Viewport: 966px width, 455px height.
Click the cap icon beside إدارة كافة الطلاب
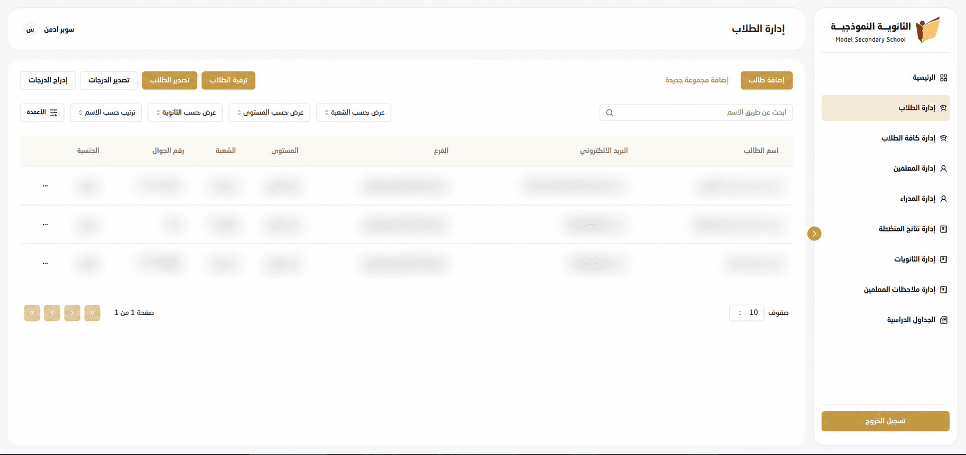pyautogui.click(x=944, y=138)
